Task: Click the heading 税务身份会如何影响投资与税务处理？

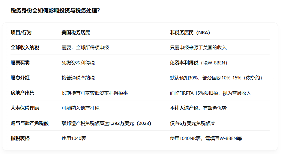Action: [55, 10]
